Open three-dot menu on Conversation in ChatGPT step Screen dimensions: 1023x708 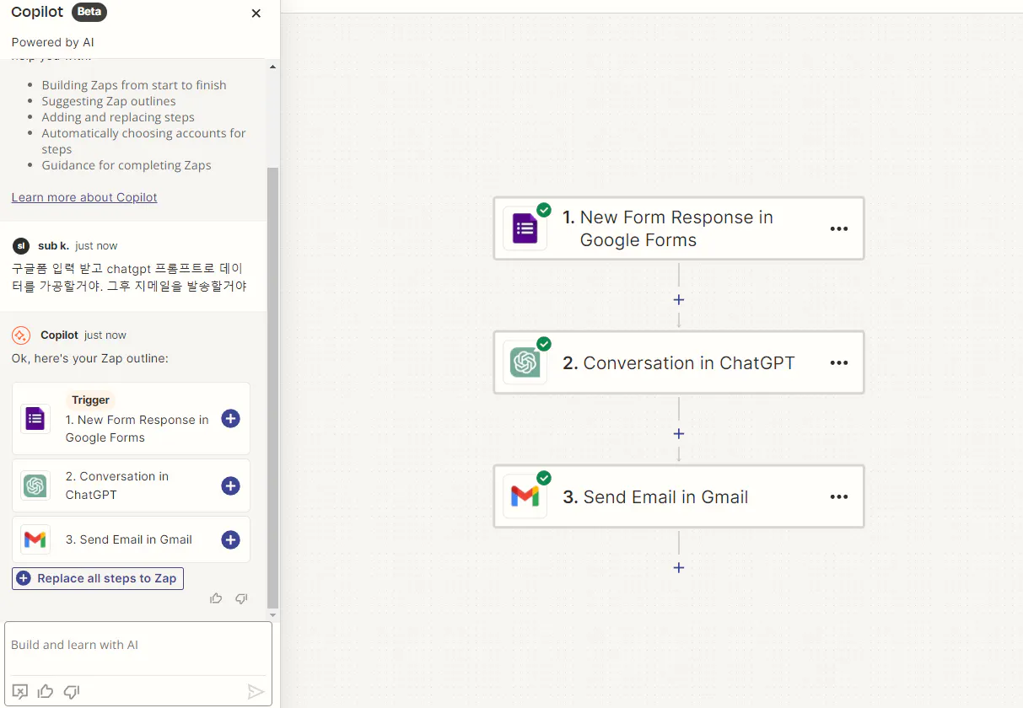[838, 362]
